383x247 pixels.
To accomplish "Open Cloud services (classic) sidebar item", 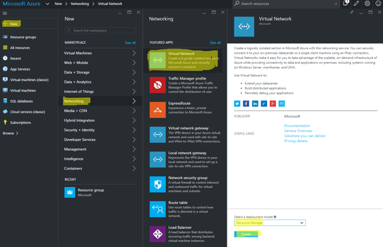I will pos(24,112).
